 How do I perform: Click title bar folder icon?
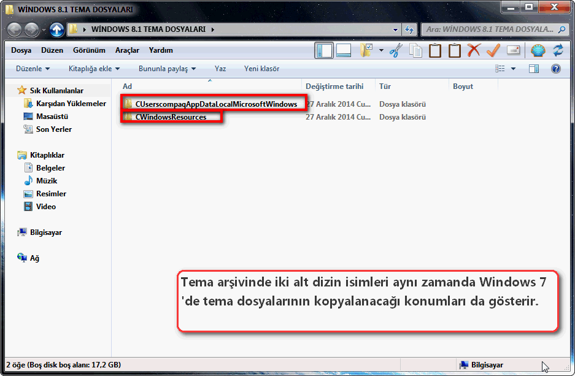(10, 9)
